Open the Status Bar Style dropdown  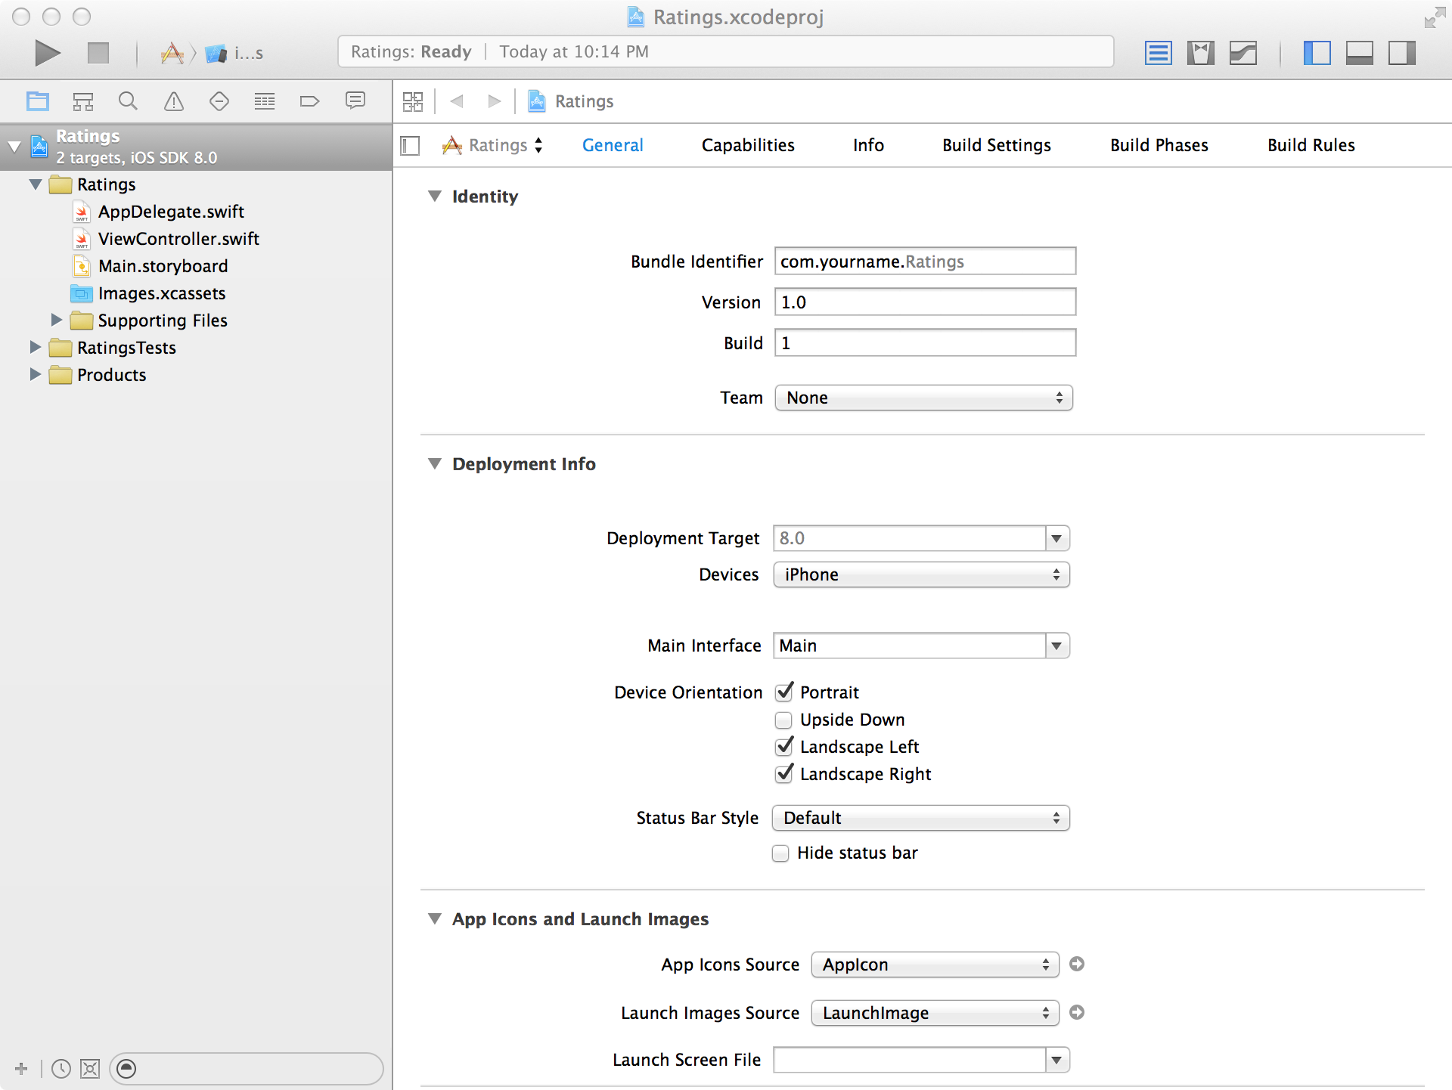[920, 816]
